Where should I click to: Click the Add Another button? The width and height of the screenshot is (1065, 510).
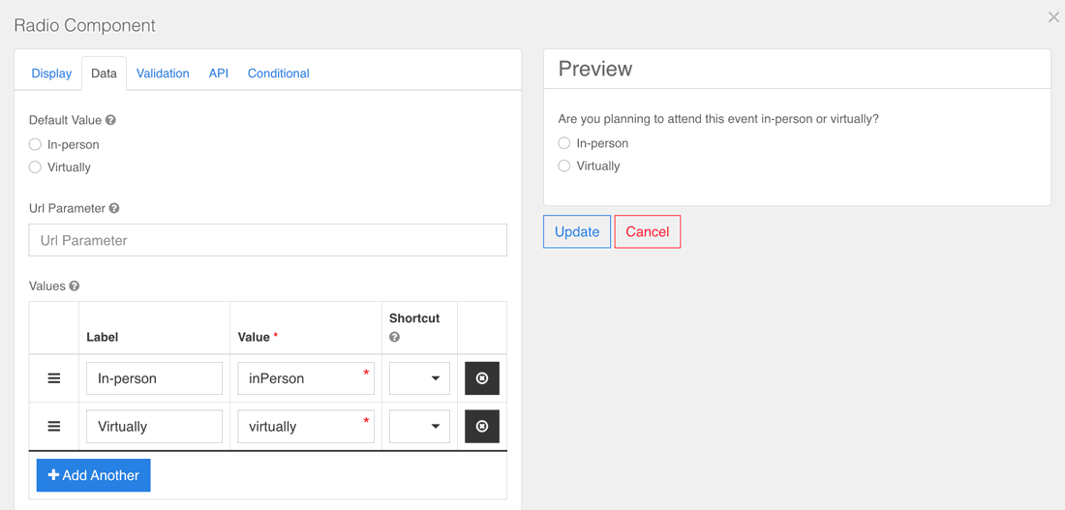(x=94, y=475)
